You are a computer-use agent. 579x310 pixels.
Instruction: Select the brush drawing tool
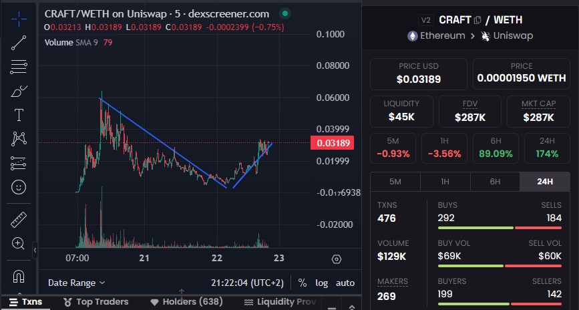(x=19, y=91)
